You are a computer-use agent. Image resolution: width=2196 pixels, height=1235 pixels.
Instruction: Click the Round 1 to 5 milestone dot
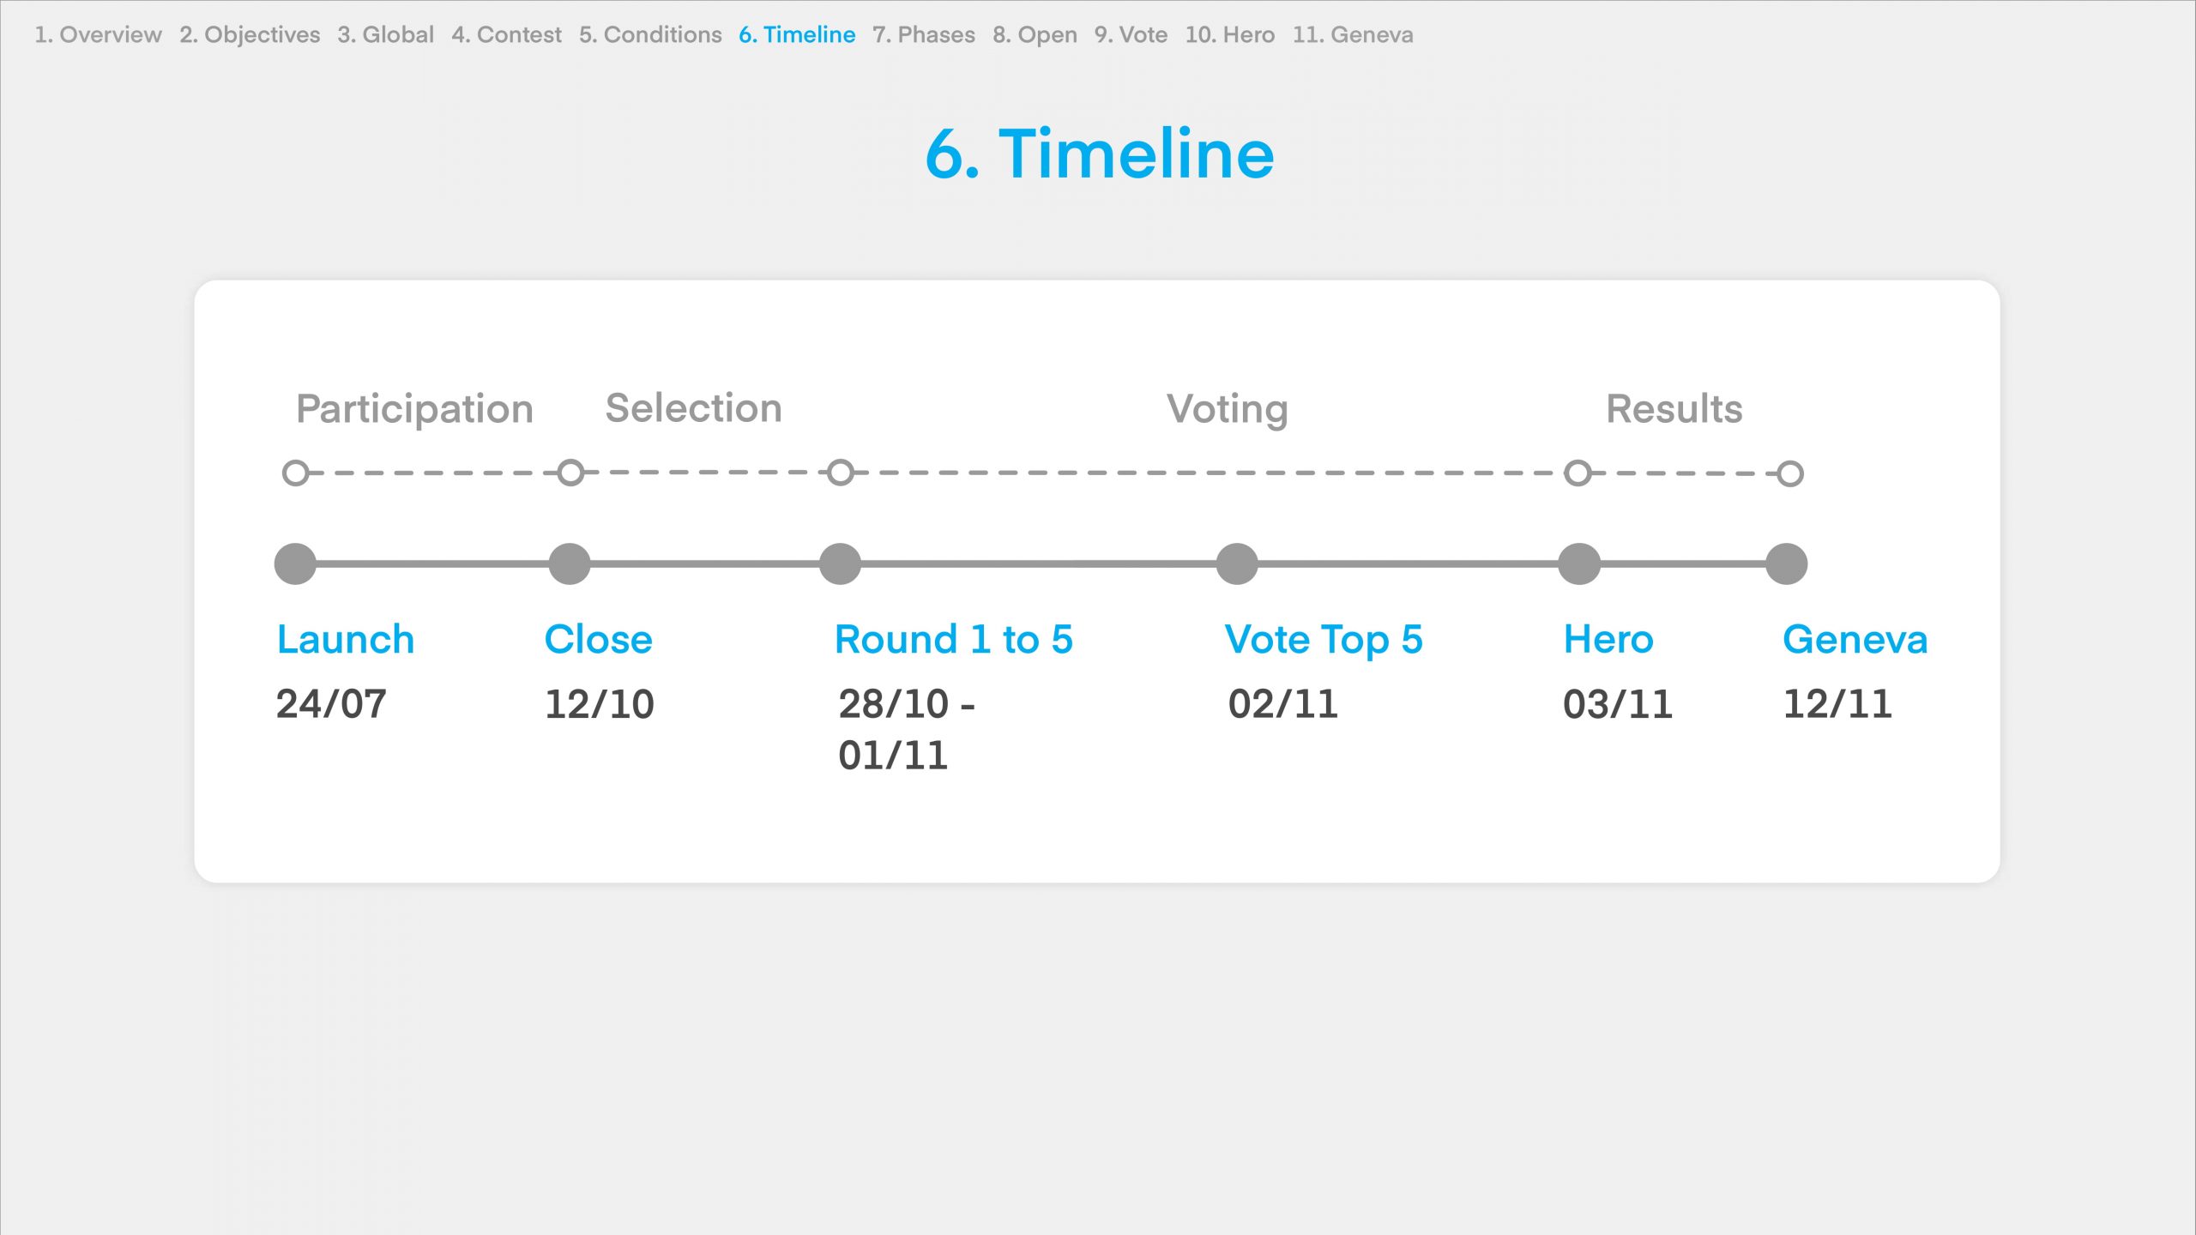coord(840,563)
